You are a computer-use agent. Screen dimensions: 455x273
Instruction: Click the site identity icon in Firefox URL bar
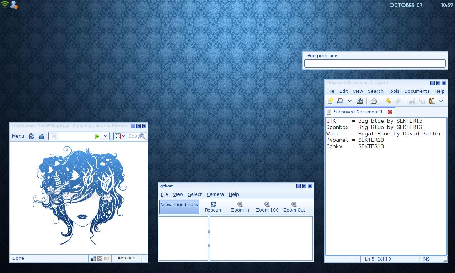pos(53,136)
